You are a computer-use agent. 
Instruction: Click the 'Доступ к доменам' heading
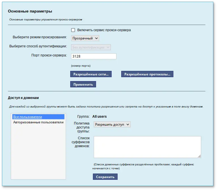click(x=23, y=98)
